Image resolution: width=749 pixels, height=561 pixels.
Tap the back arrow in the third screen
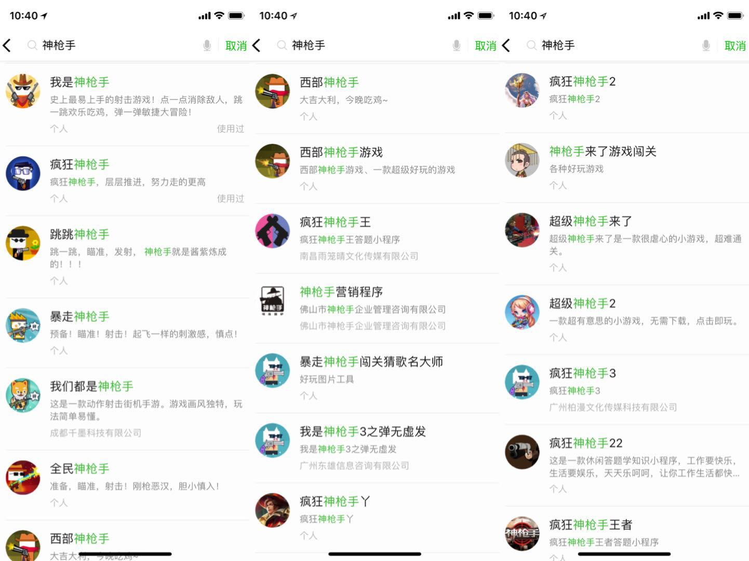click(x=506, y=45)
